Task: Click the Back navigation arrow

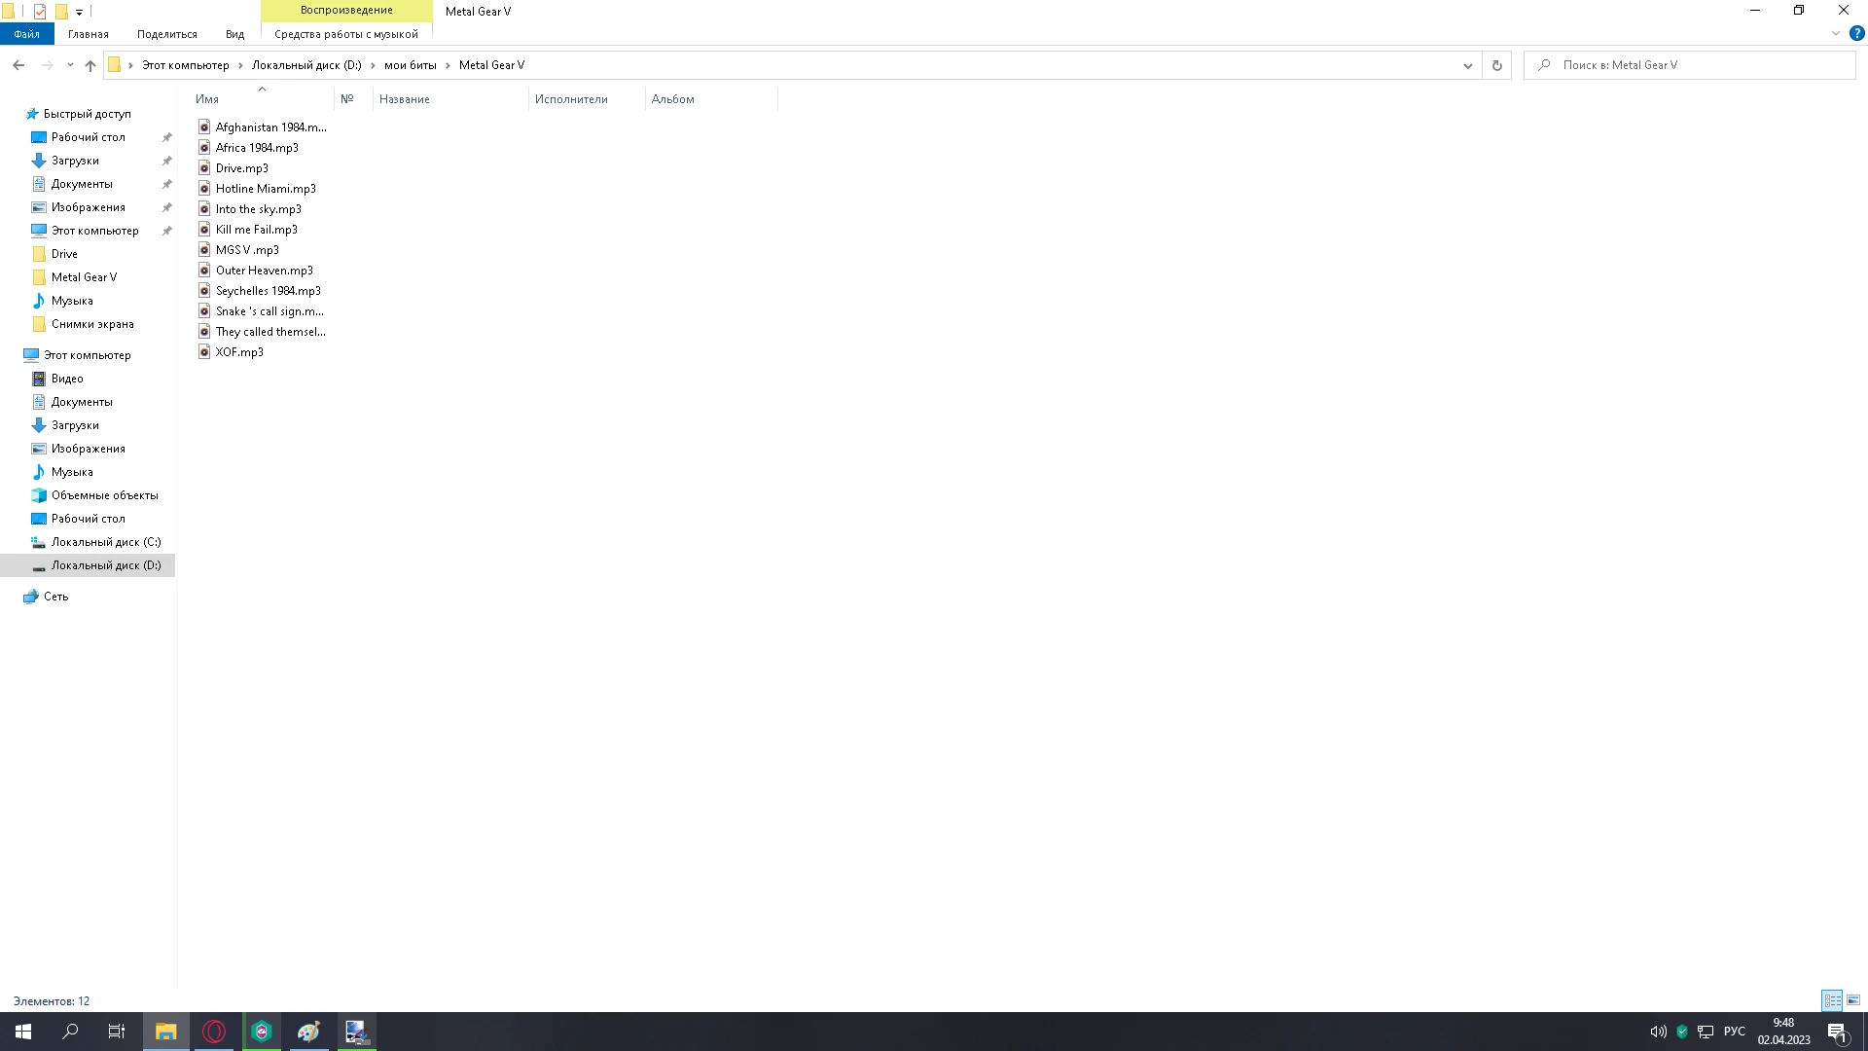Action: tap(18, 65)
